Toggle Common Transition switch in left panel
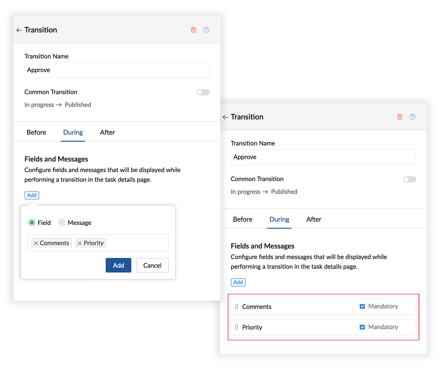Viewport: 441px width, 373px height. [203, 92]
